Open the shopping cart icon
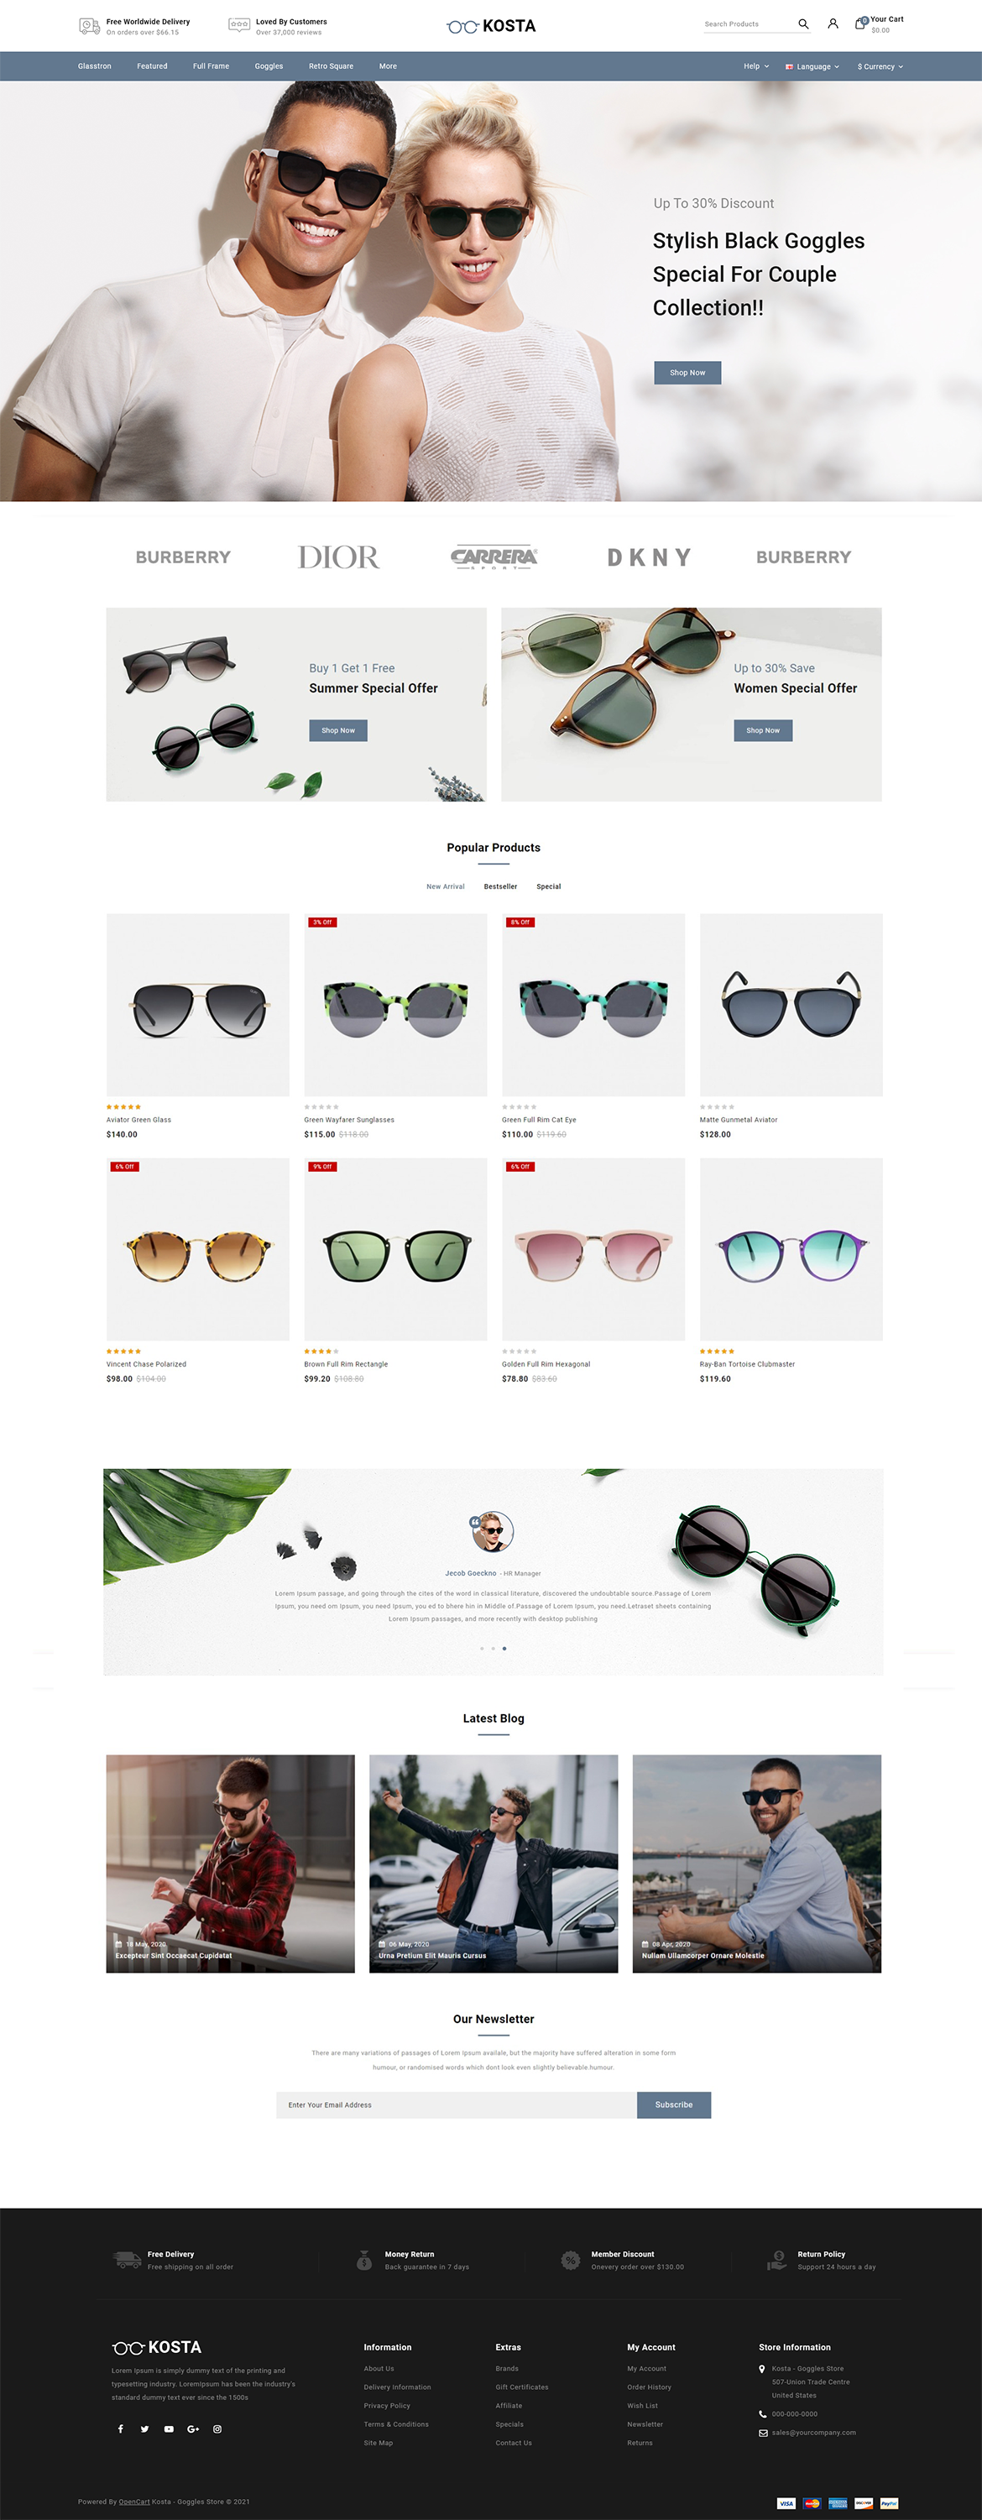This screenshot has width=982, height=2520. (860, 24)
